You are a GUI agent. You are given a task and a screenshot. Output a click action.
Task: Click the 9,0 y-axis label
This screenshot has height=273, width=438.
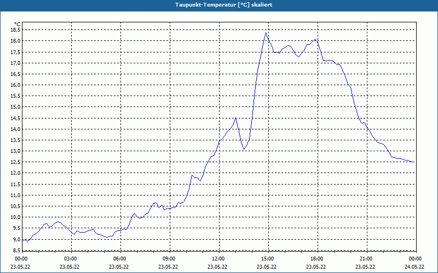[16, 239]
